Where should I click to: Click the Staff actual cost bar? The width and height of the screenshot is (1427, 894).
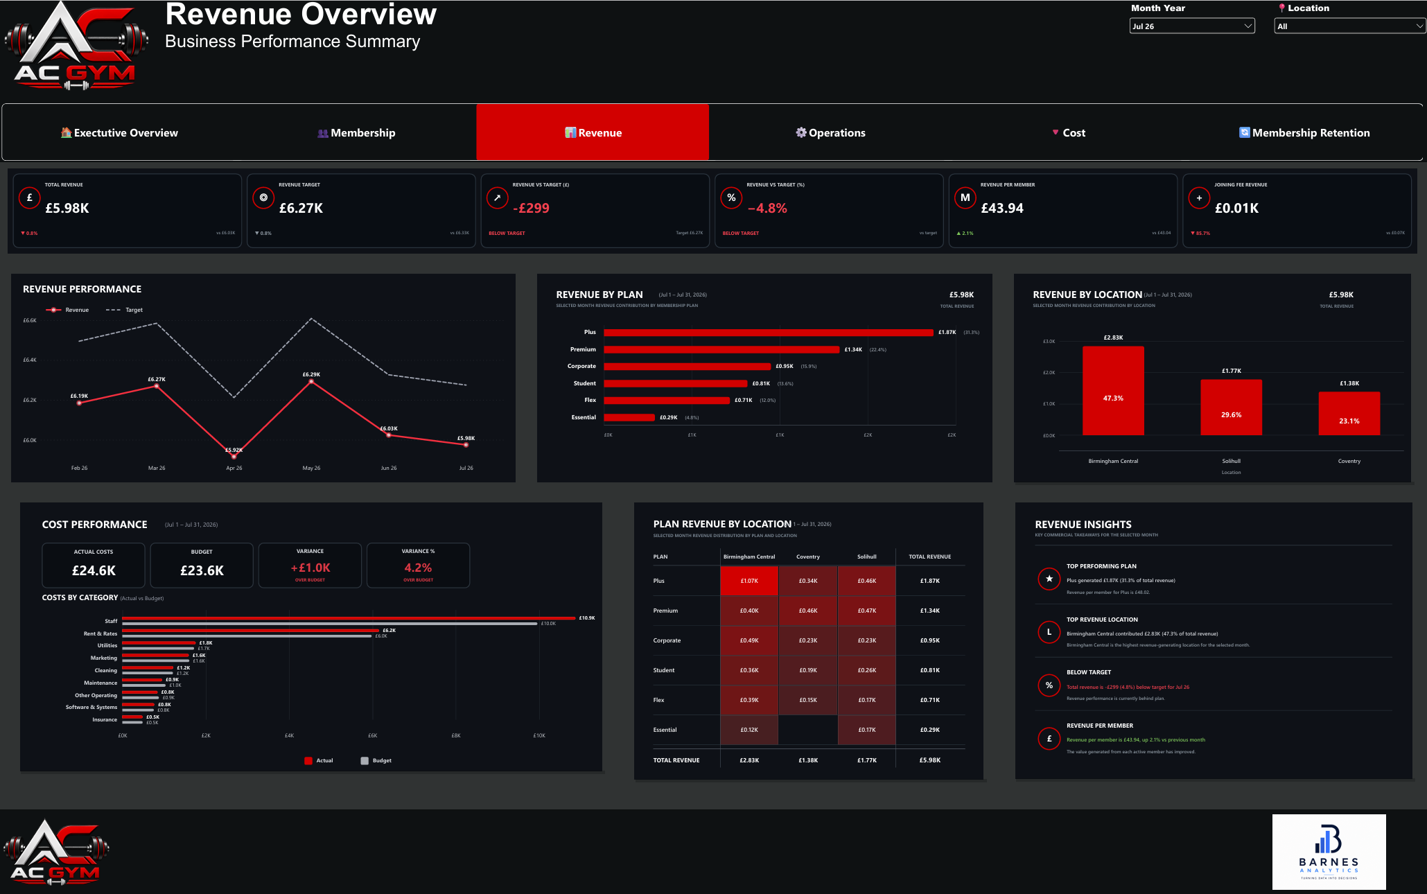click(349, 618)
